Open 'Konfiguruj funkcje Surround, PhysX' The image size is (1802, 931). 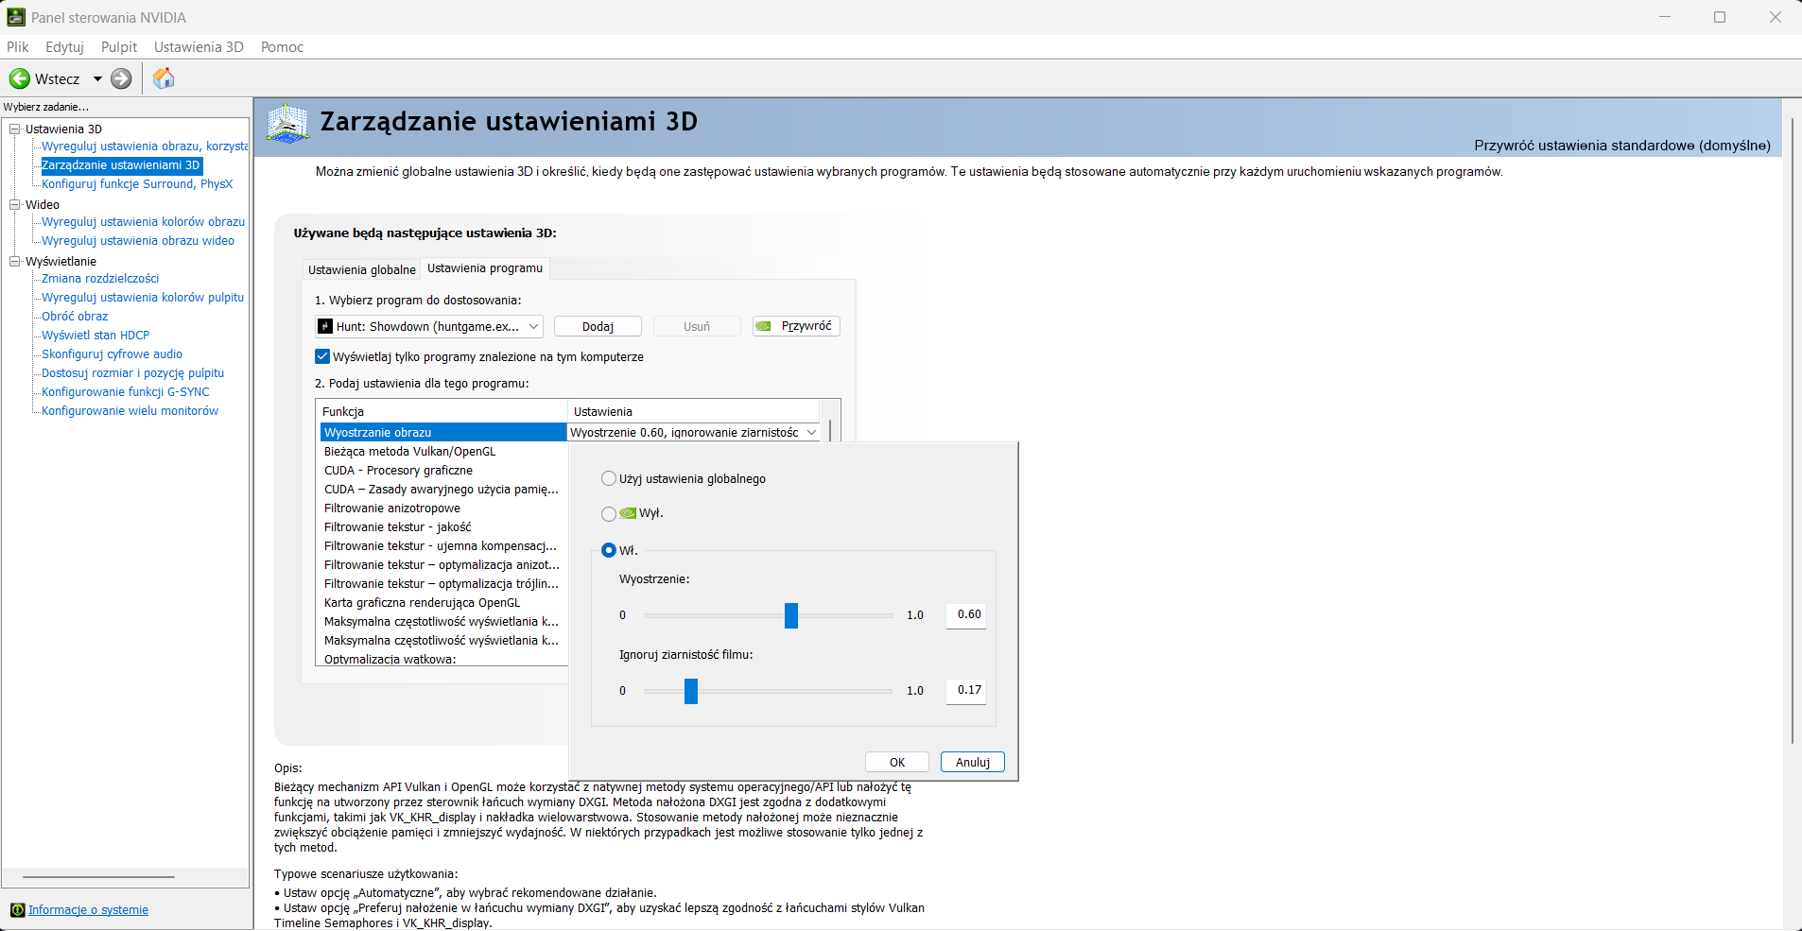[x=137, y=184]
